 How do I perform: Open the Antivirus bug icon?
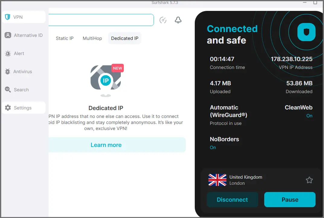coord(8,72)
